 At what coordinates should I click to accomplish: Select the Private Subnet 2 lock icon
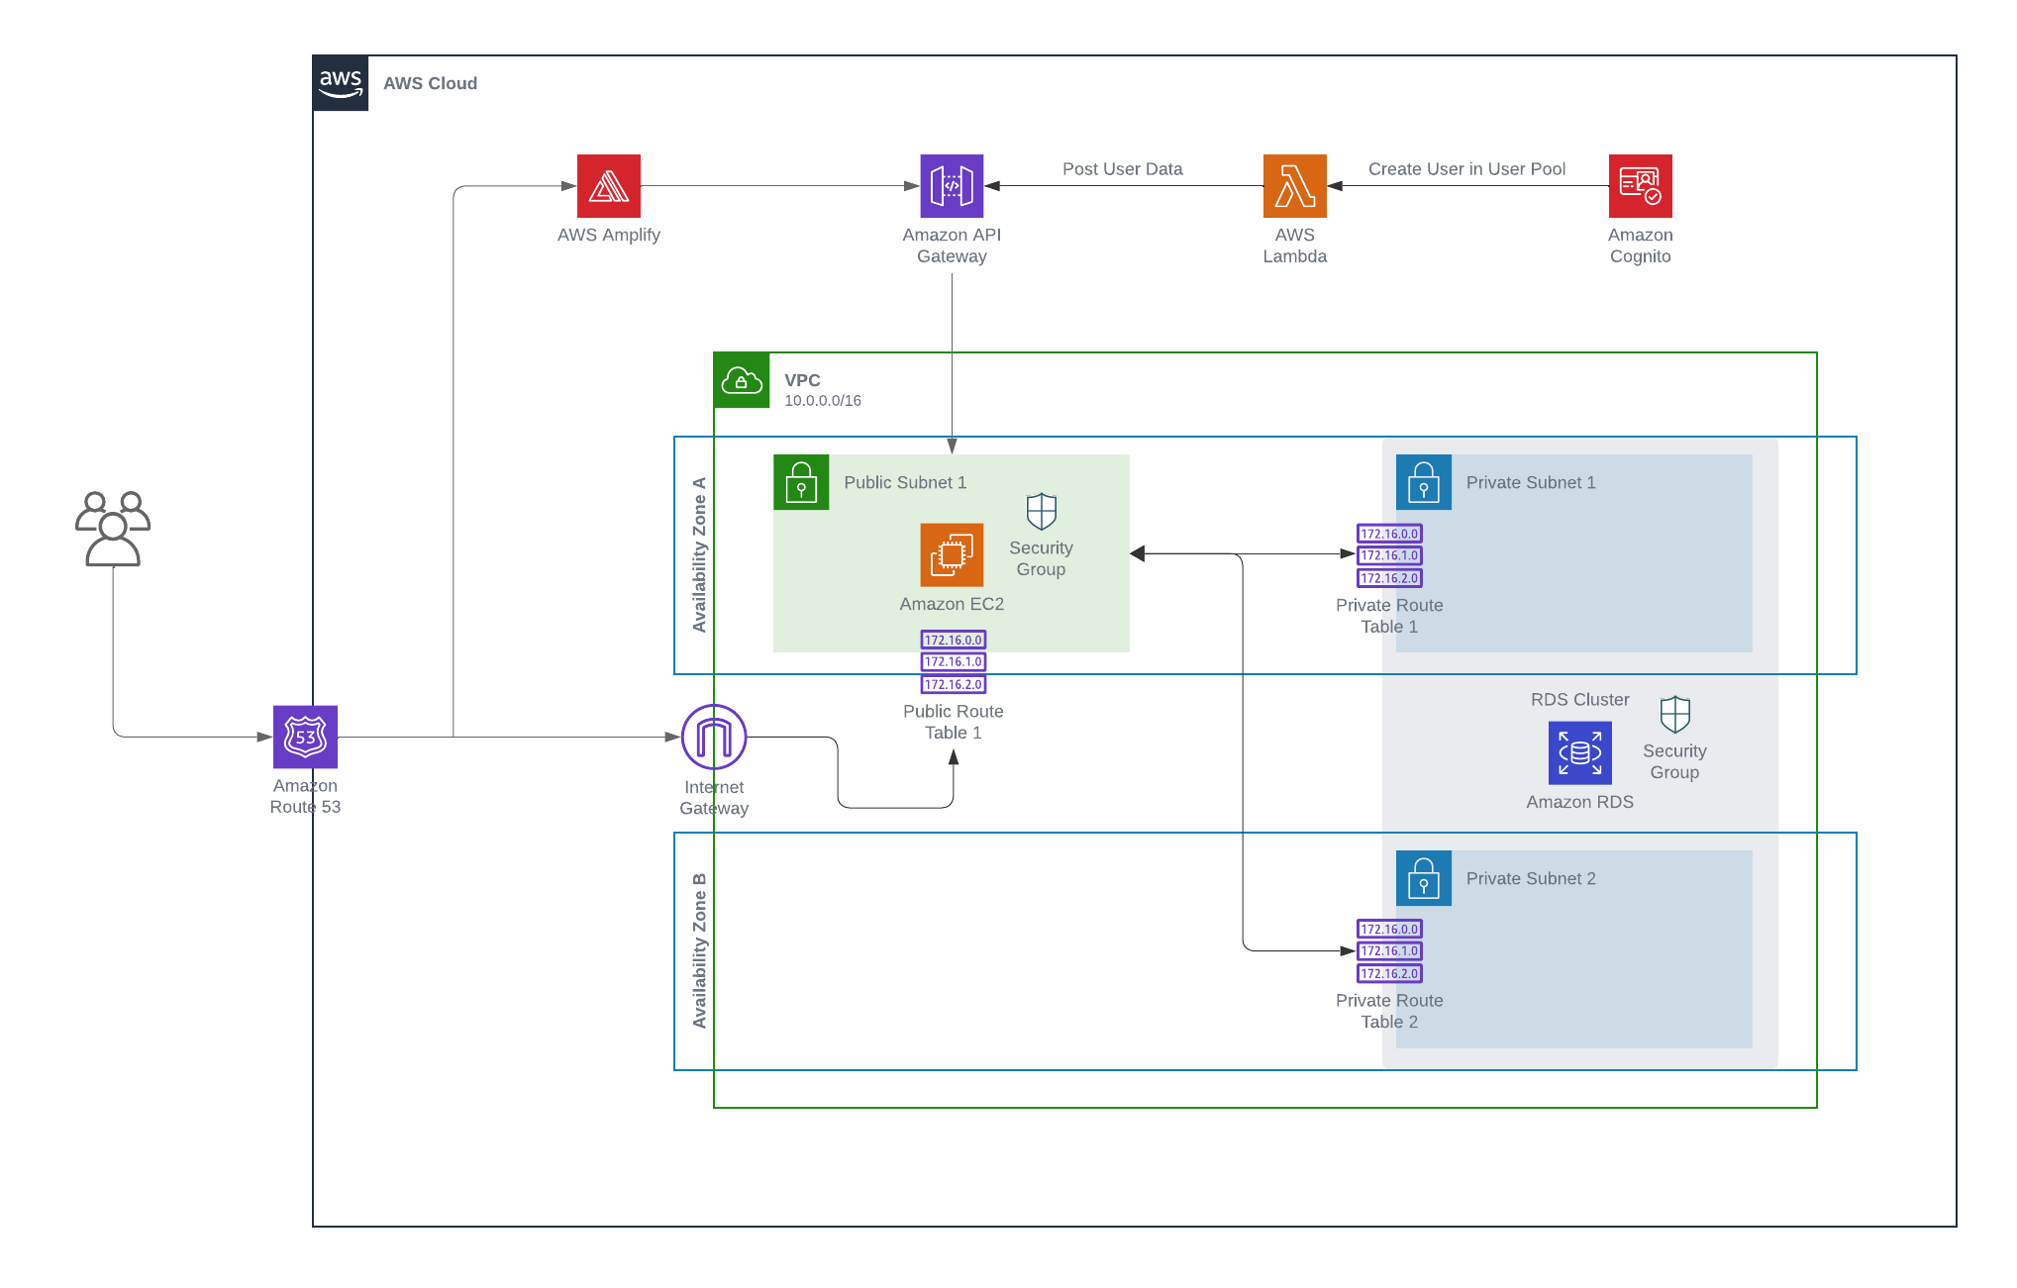click(1424, 878)
